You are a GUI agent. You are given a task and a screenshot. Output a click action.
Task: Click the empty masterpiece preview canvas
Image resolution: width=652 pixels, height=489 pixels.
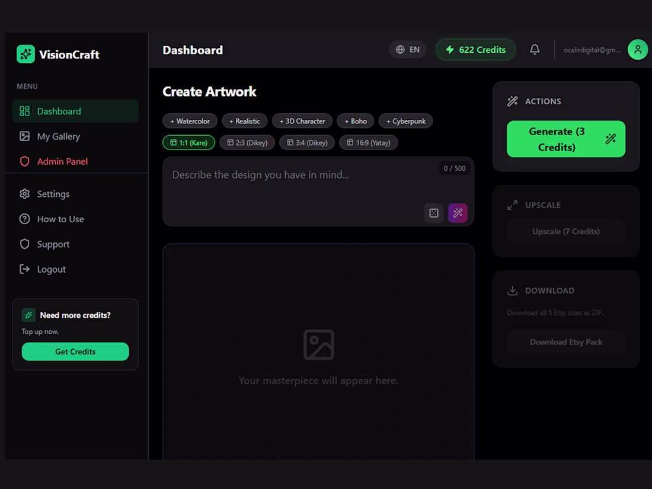click(318, 351)
